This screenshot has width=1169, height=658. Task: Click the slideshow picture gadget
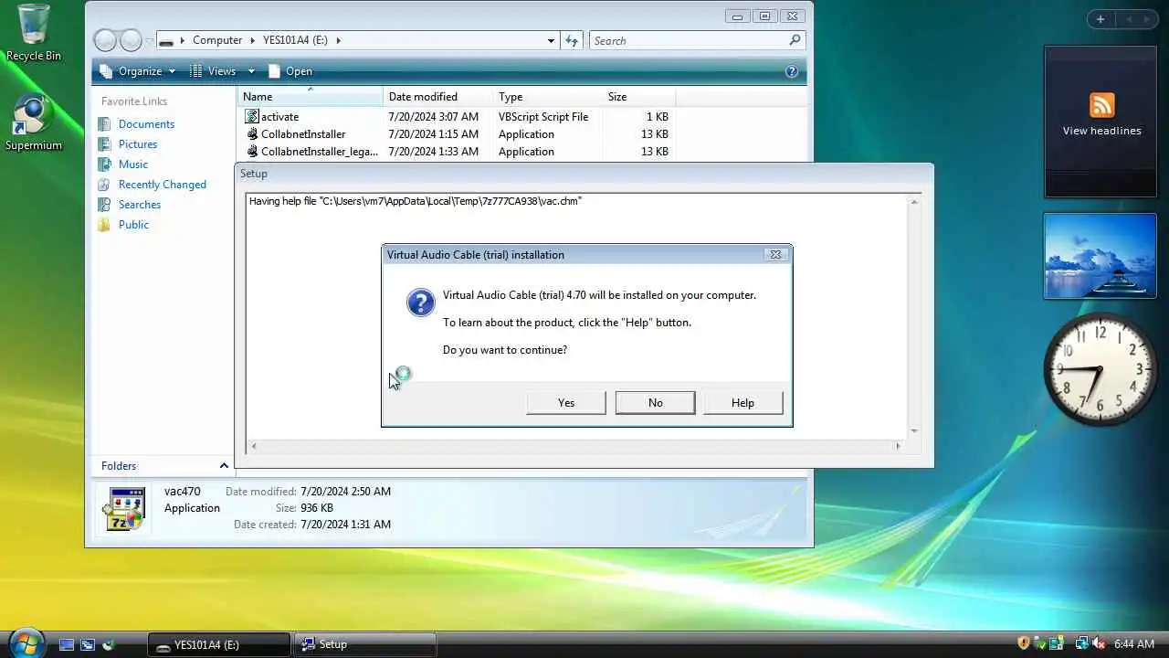click(1100, 256)
